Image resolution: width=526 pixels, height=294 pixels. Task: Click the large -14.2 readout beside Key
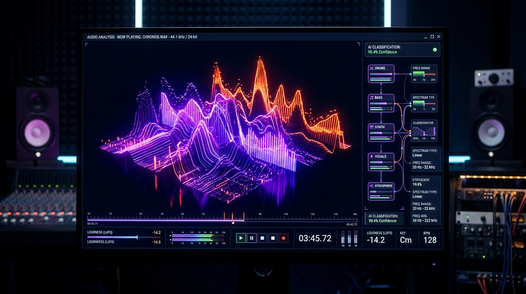point(376,240)
